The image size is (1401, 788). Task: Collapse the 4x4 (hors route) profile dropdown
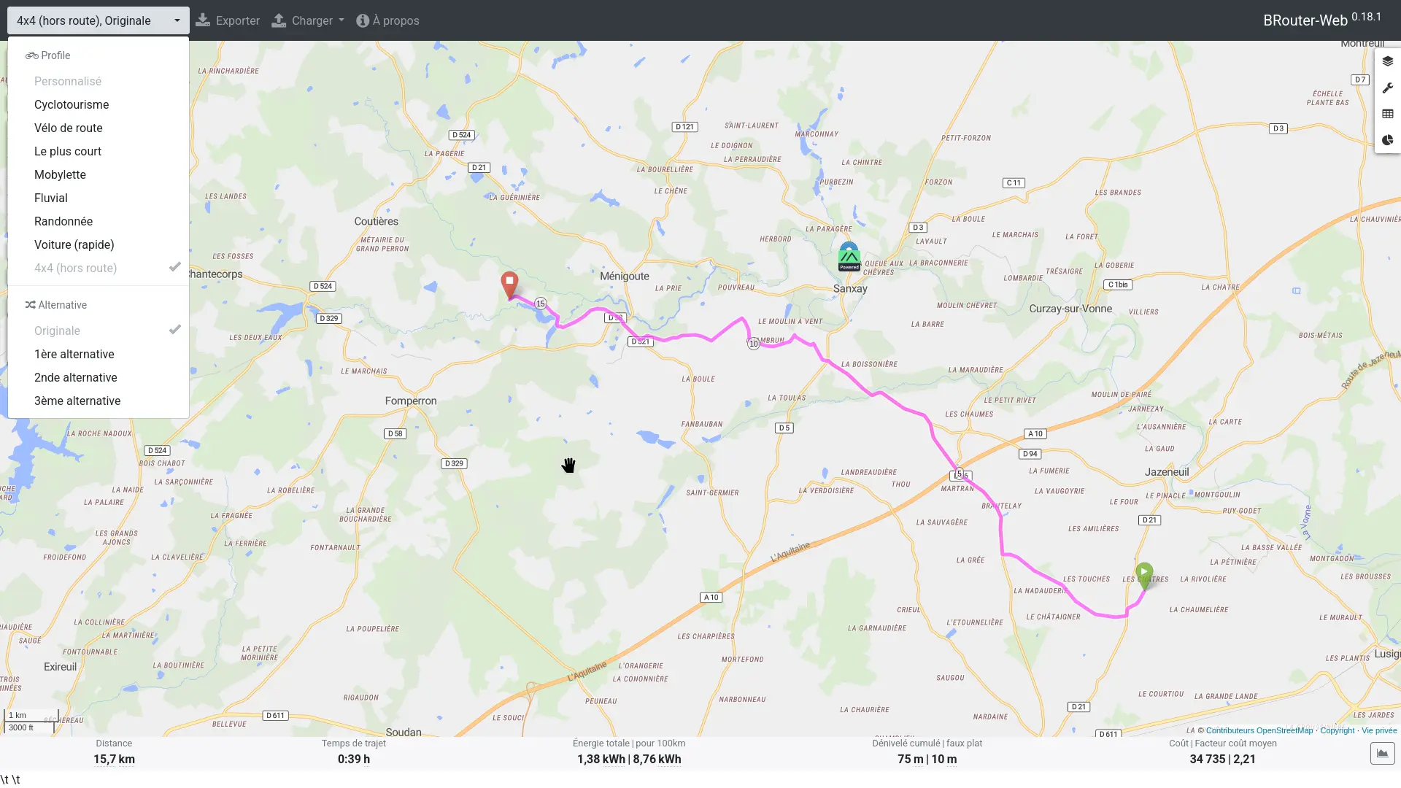tap(99, 20)
